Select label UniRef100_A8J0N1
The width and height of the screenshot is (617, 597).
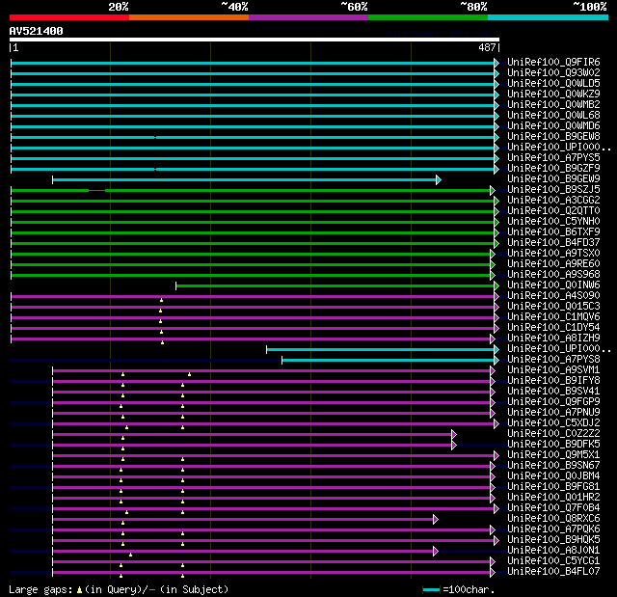tap(553, 551)
